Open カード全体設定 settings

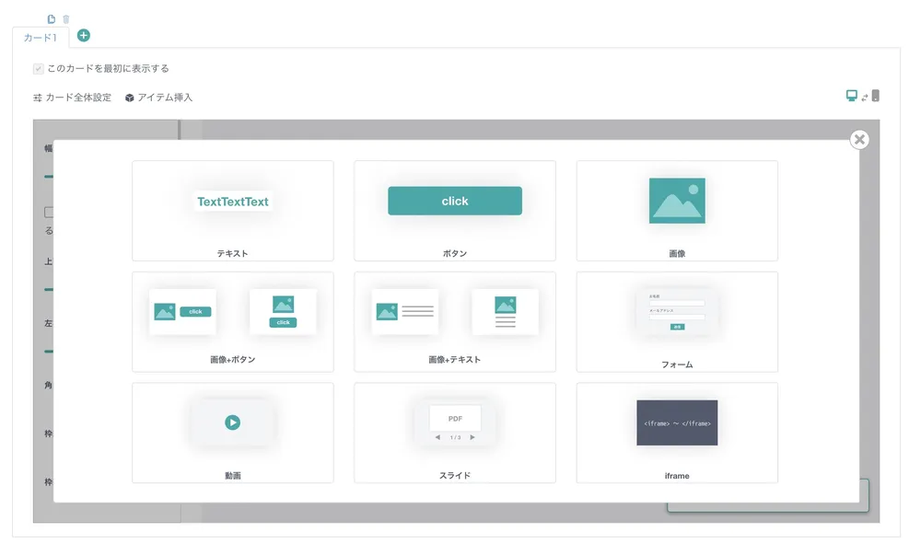tap(72, 98)
